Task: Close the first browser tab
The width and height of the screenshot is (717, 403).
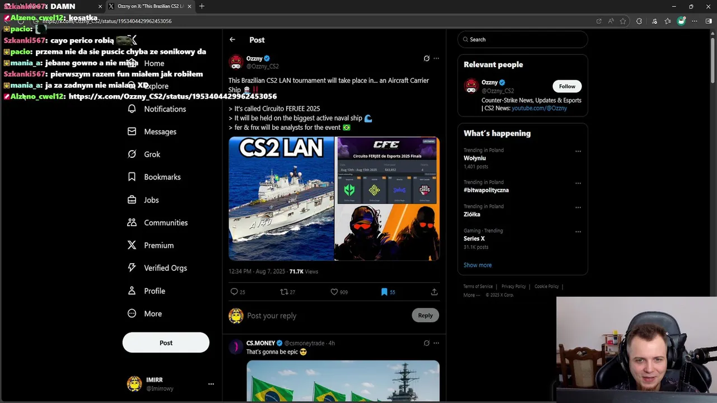Action: tap(100, 6)
